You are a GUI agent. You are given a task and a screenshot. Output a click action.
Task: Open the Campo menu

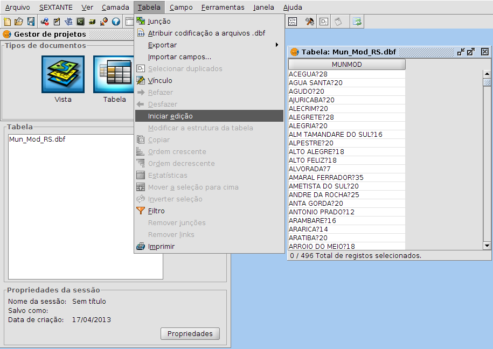click(x=181, y=8)
